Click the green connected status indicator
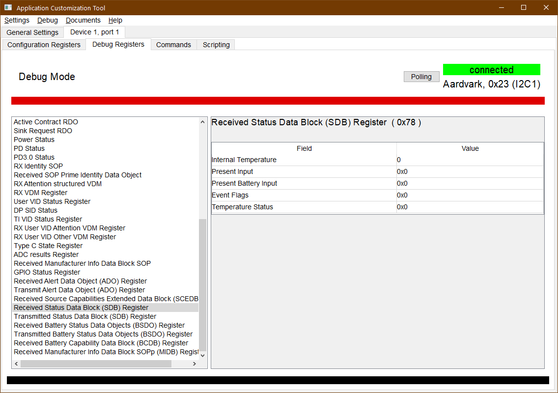558x393 pixels. click(x=492, y=70)
